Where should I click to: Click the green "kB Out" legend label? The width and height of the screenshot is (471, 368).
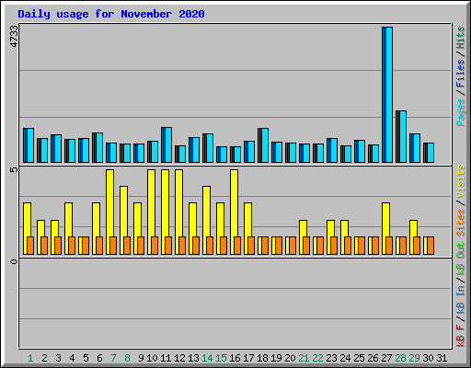[x=461, y=259]
